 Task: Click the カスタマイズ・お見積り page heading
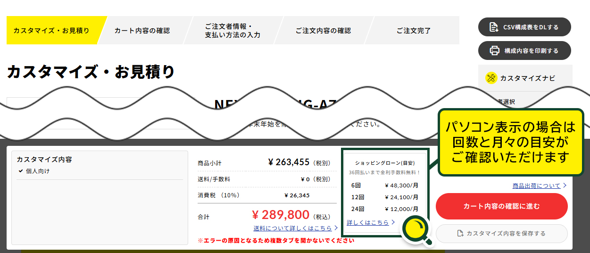click(x=91, y=72)
